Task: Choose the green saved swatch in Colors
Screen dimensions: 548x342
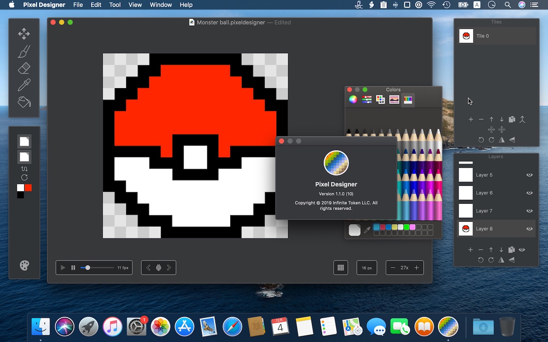Action: pyautogui.click(x=406, y=227)
